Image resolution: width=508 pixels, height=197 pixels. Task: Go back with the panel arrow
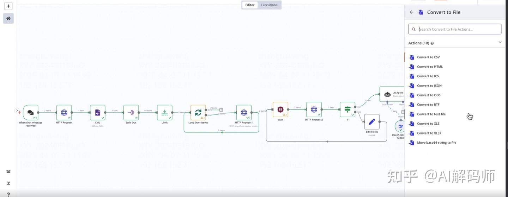[411, 12]
